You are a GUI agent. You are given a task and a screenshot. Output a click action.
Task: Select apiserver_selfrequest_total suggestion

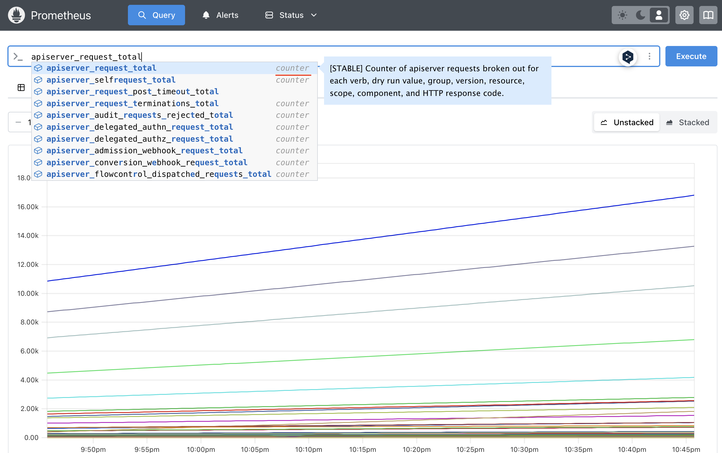(175, 80)
